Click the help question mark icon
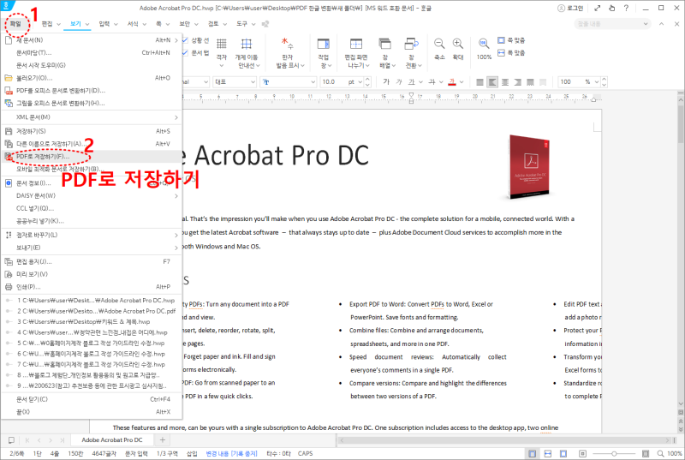Image resolution: width=685 pixels, height=460 pixels. 626,8
